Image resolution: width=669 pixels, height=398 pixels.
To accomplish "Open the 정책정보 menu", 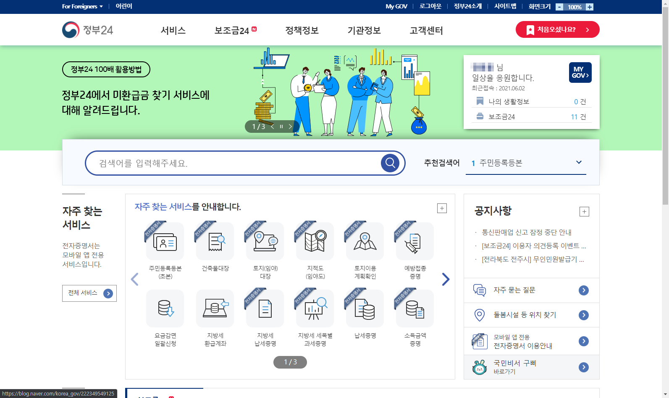I will pyautogui.click(x=302, y=30).
